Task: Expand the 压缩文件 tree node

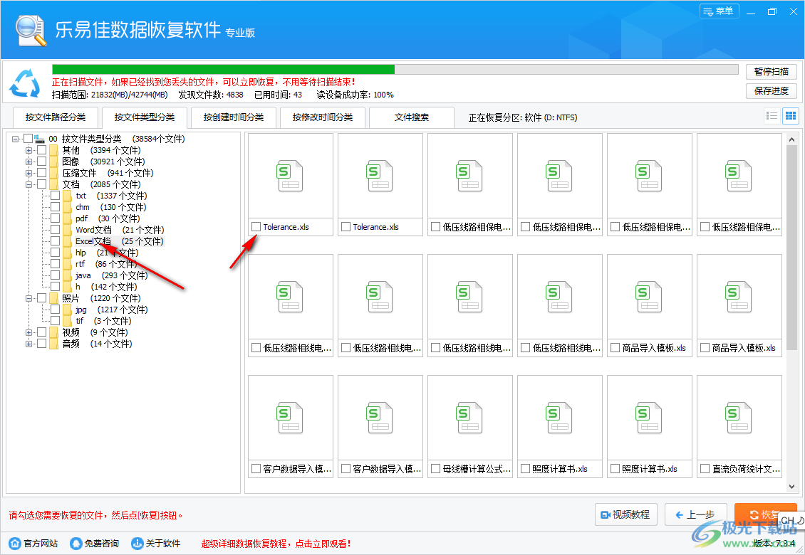Action: [x=28, y=173]
